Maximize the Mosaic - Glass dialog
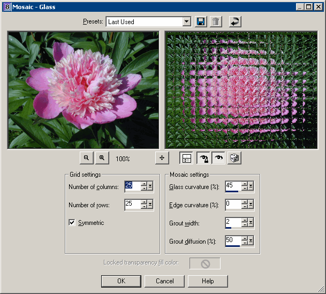 coord(309,7)
